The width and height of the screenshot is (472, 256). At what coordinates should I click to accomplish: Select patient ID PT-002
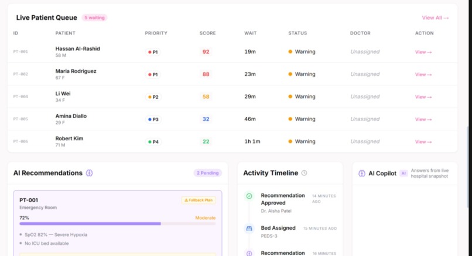20,74
